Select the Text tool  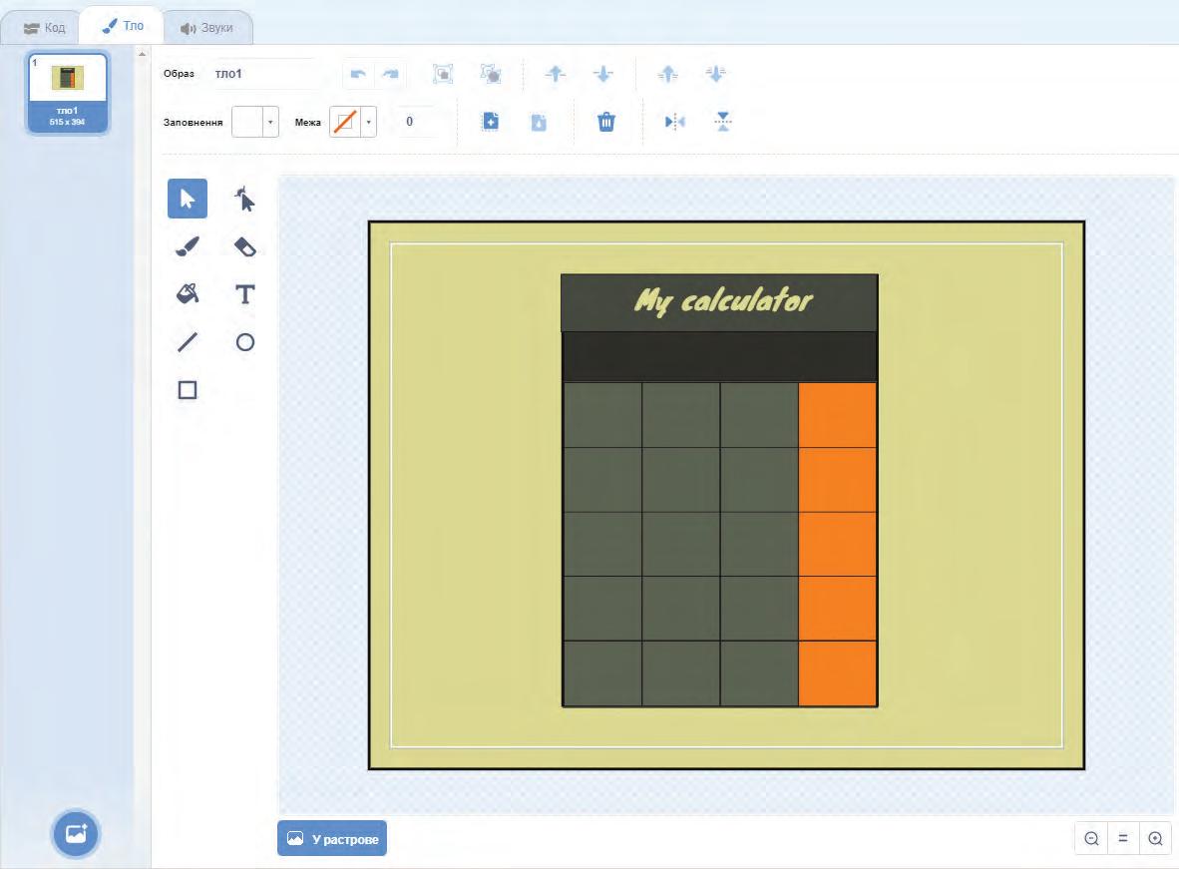(x=244, y=294)
